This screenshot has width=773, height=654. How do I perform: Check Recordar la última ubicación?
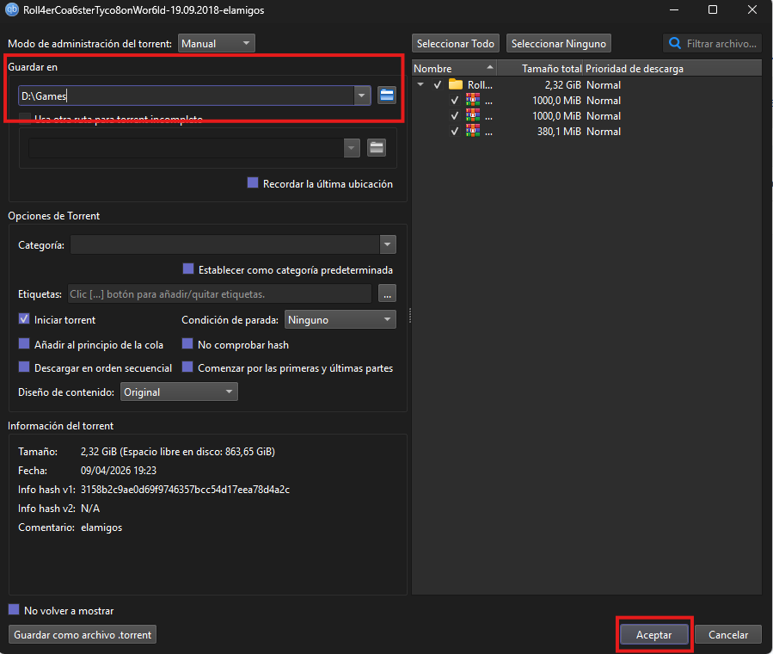[253, 183]
